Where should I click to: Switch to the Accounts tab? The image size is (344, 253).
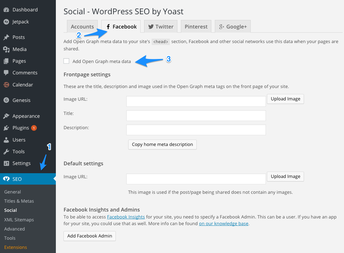(82, 27)
